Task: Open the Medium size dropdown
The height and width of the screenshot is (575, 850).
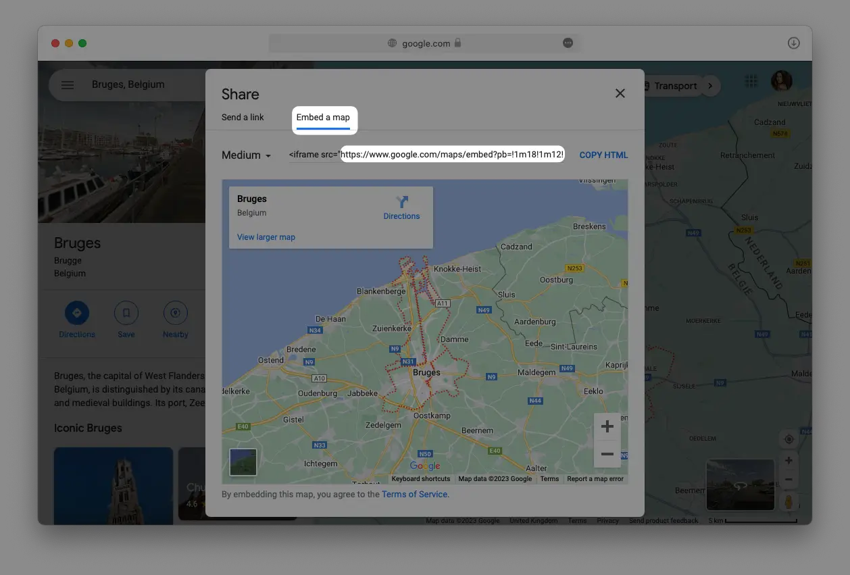Action: coord(247,155)
